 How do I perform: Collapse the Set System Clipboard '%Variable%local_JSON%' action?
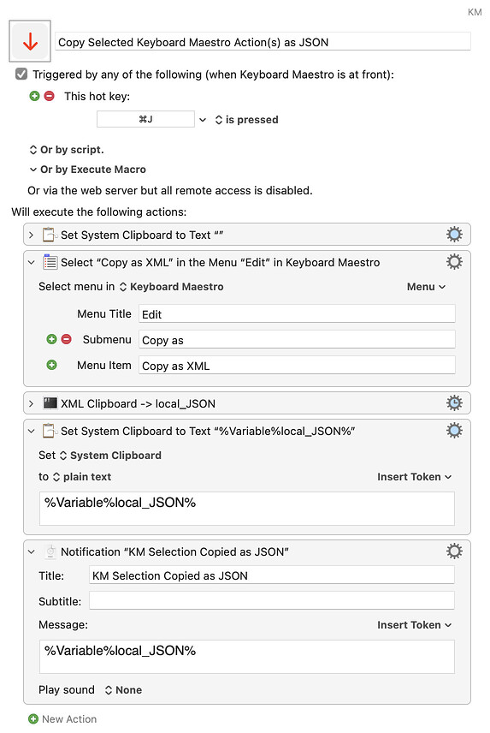pos(32,431)
